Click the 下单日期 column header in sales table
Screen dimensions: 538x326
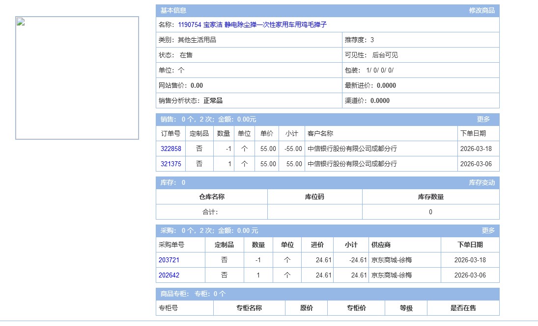coord(473,133)
